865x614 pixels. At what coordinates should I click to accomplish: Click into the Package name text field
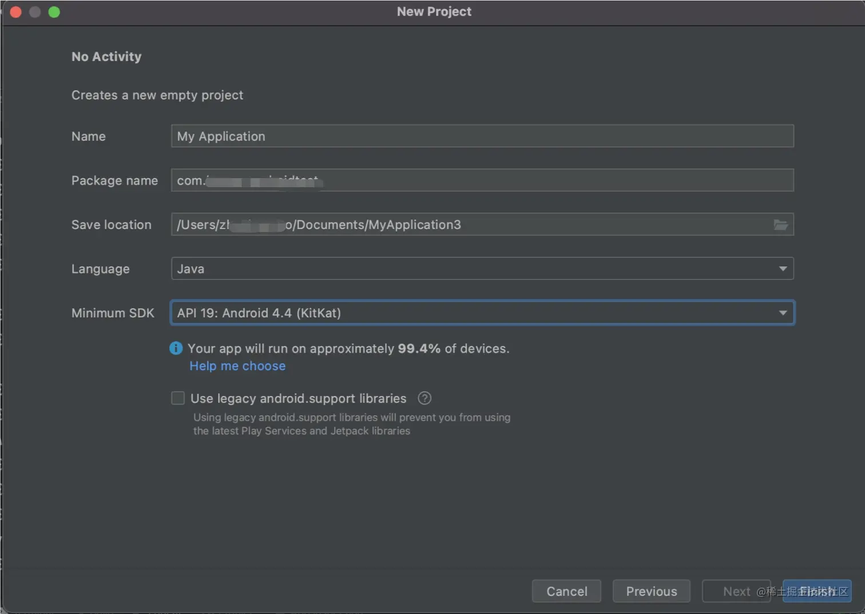[482, 180]
